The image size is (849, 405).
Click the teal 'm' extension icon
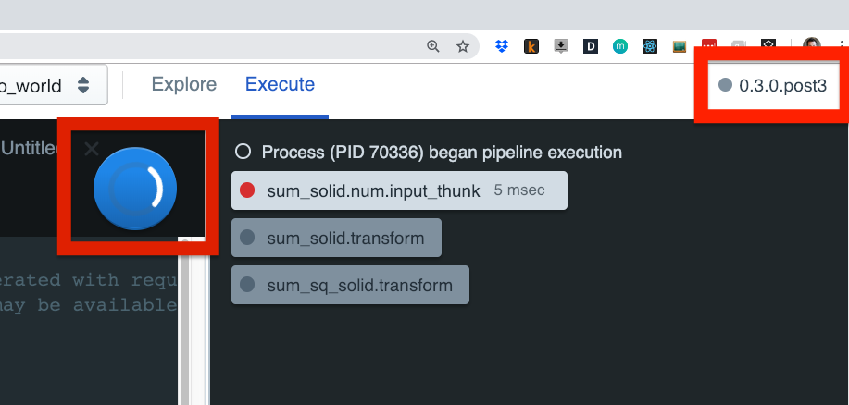[x=620, y=46]
